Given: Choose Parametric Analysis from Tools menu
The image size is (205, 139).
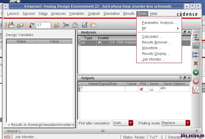Looking at the screenshot, I should [159, 23].
